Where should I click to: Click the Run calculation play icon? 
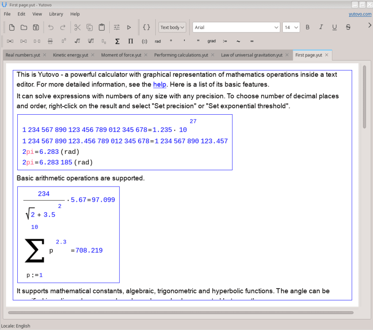pos(129,27)
